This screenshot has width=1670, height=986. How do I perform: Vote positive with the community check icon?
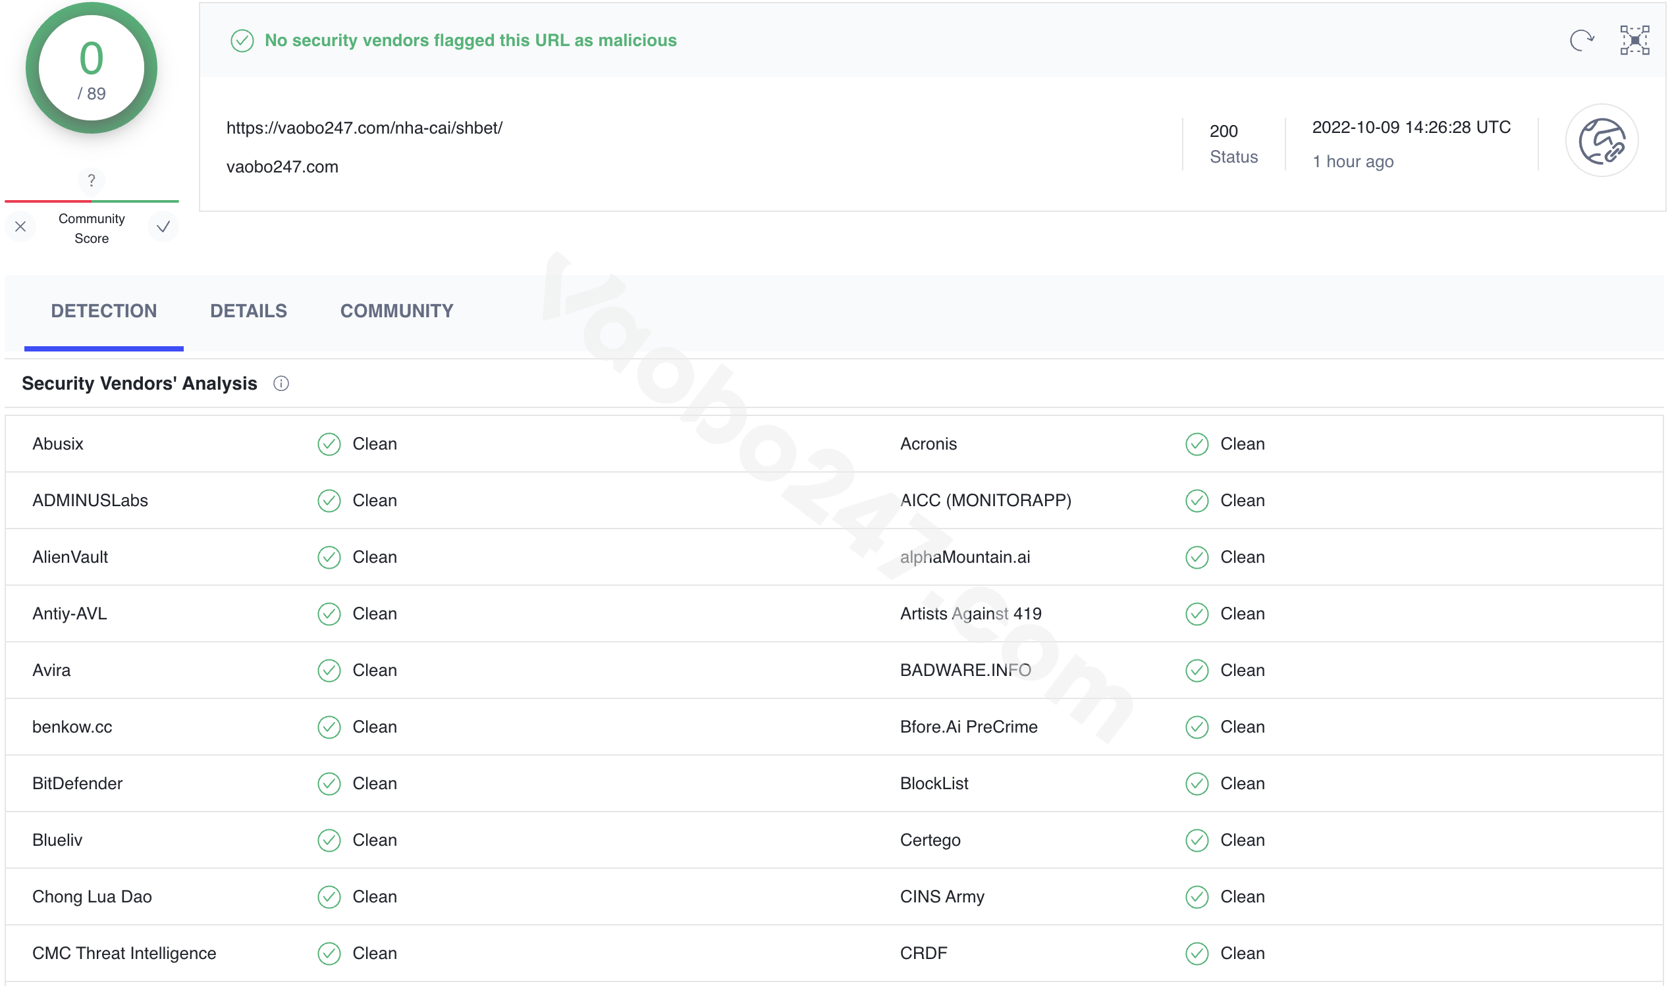click(163, 226)
